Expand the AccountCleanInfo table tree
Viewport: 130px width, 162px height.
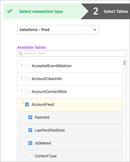pos(22,78)
